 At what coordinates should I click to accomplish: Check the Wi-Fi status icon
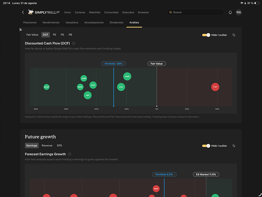242,3
